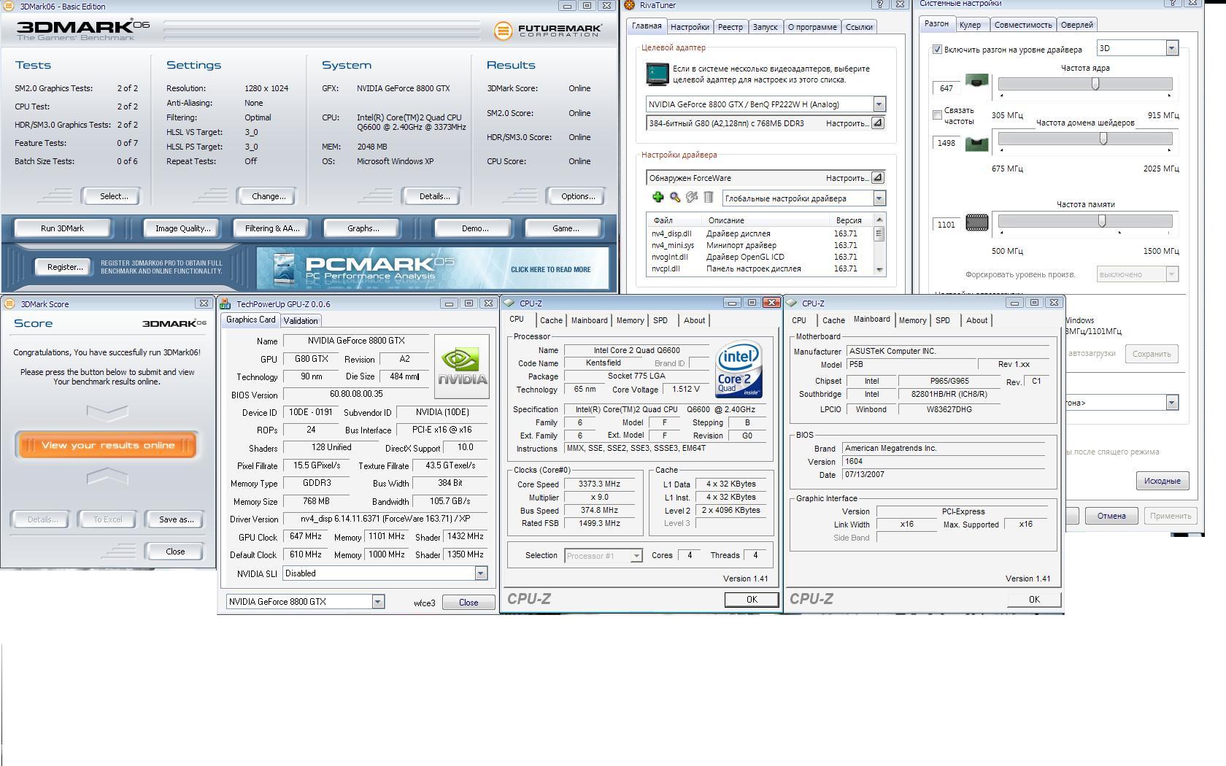1226x766 pixels.
Task: Click Save as... in 3DMark Score window
Action: (176, 519)
